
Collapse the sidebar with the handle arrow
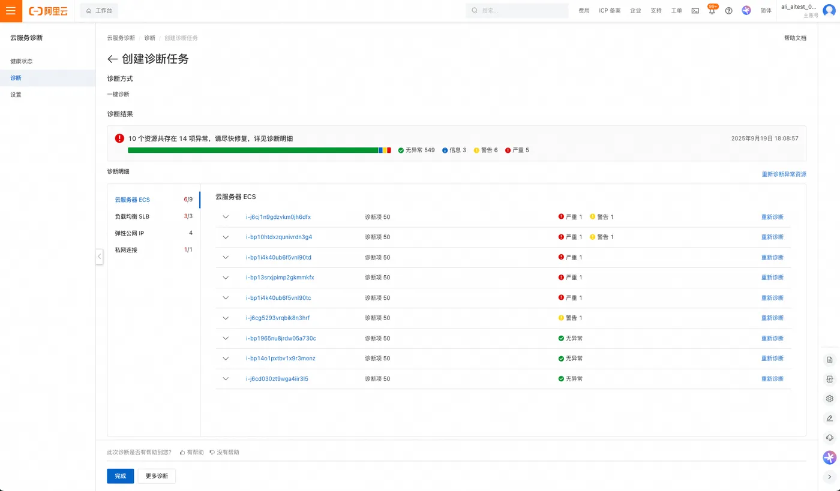(x=99, y=256)
